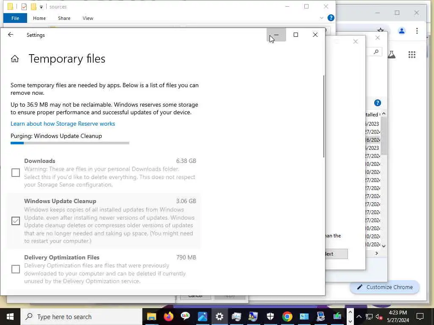Click scroll-up arrow in installed list
This screenshot has width=434, height=325.
point(384,114)
